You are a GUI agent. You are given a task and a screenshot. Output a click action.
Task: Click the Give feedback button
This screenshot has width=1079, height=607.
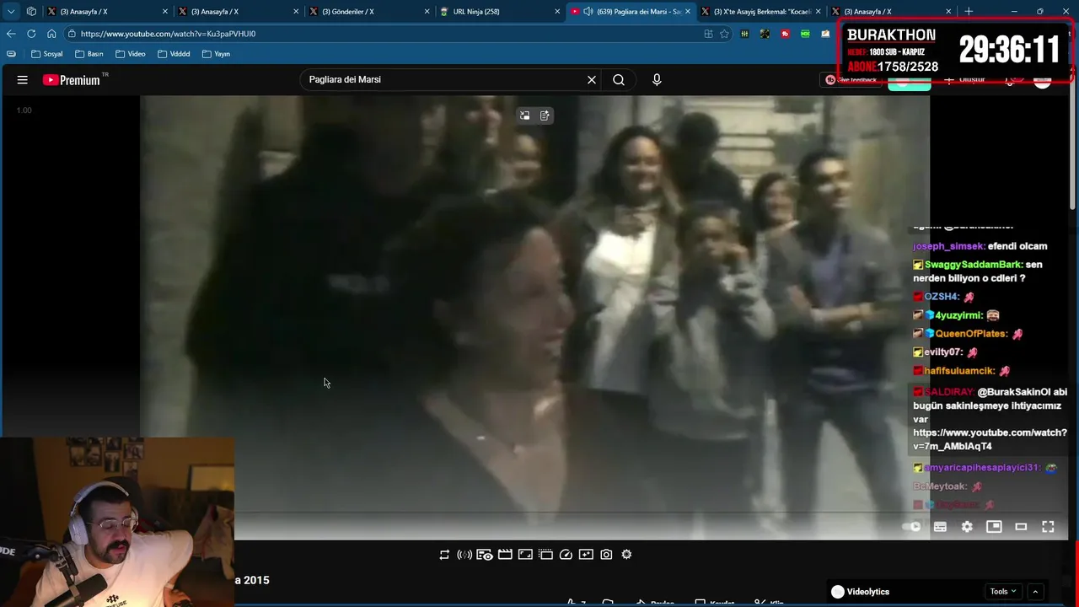coord(851,80)
